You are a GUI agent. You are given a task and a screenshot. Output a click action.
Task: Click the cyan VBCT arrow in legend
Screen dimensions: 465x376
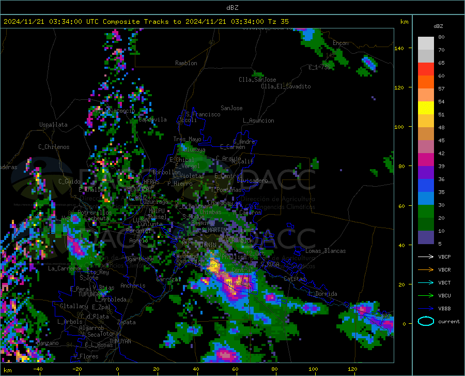click(426, 282)
